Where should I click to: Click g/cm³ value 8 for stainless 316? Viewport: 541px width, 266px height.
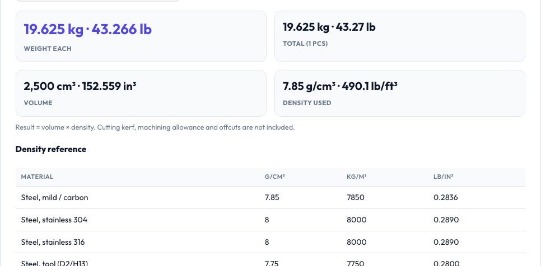pyautogui.click(x=267, y=242)
